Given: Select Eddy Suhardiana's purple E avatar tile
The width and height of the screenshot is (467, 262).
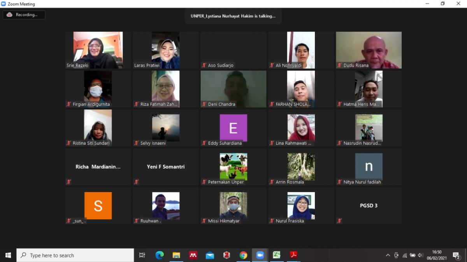Looking at the screenshot, I should click(233, 128).
